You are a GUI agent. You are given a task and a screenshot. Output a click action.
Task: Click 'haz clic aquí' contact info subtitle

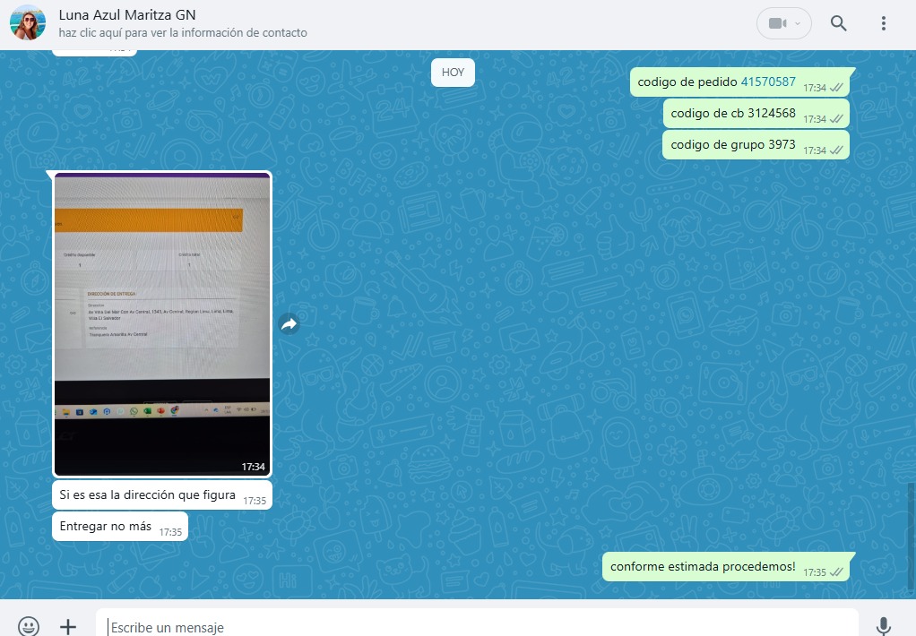183,33
